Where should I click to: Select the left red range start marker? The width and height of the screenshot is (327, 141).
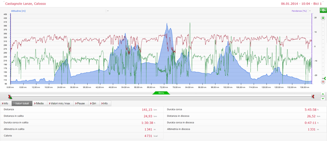(9, 96)
